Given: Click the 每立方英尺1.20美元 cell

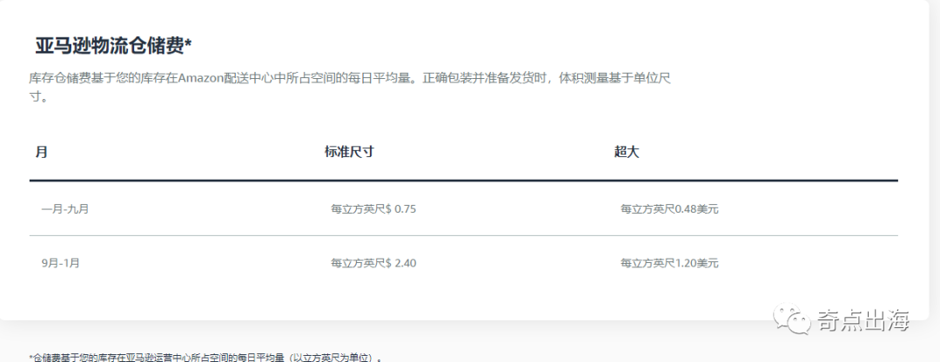Looking at the screenshot, I should (x=669, y=263).
